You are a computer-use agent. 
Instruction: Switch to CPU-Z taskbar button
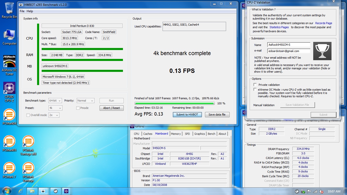point(67,191)
